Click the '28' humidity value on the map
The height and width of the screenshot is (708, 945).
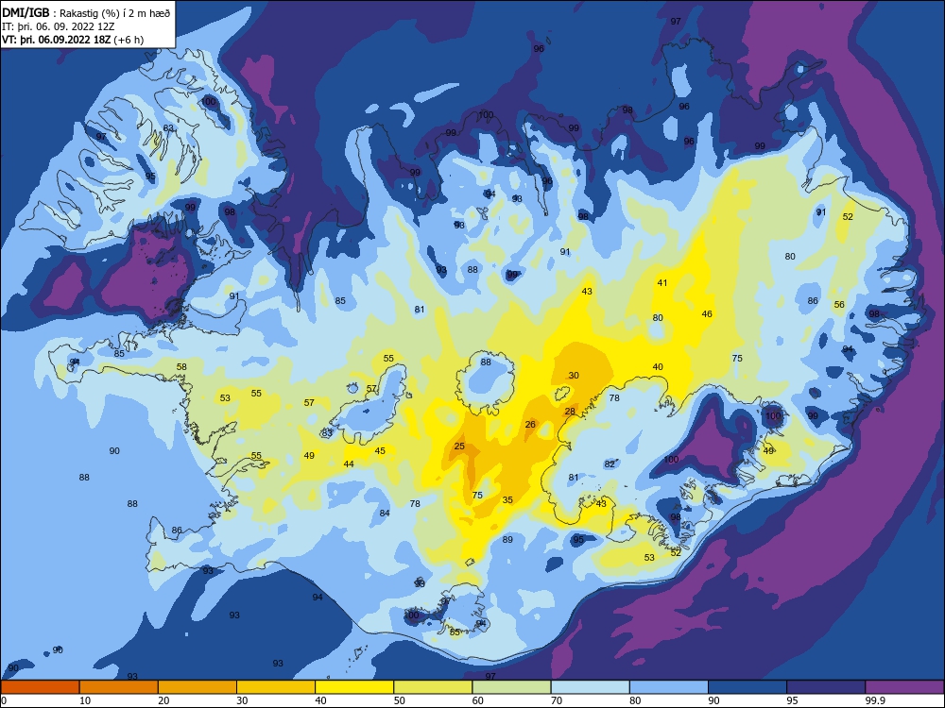coord(570,412)
